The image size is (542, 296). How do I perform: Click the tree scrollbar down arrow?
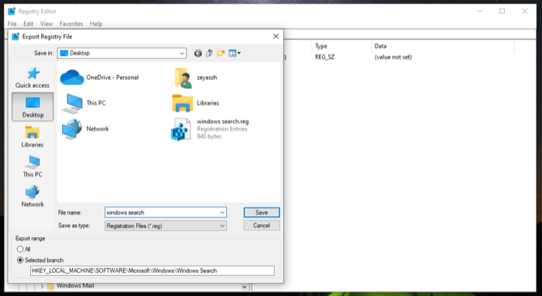245,287
